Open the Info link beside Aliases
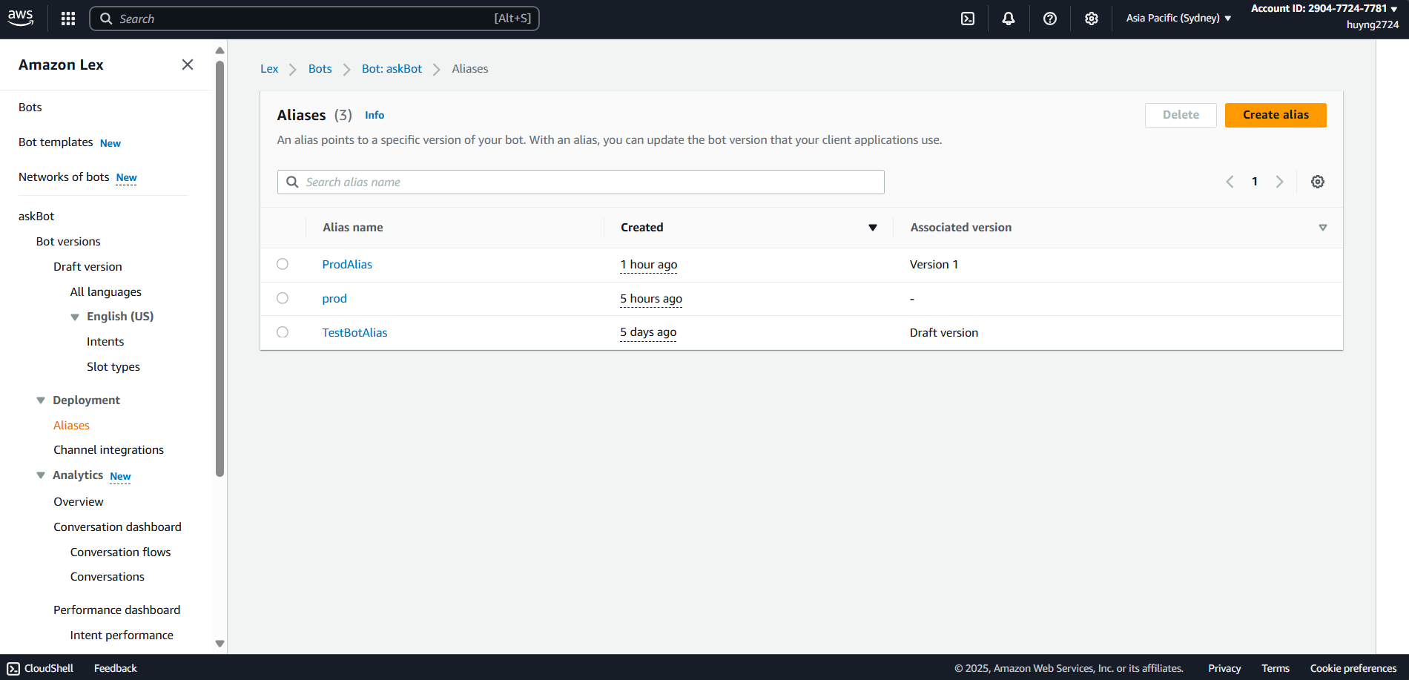This screenshot has width=1409, height=680. 374,115
